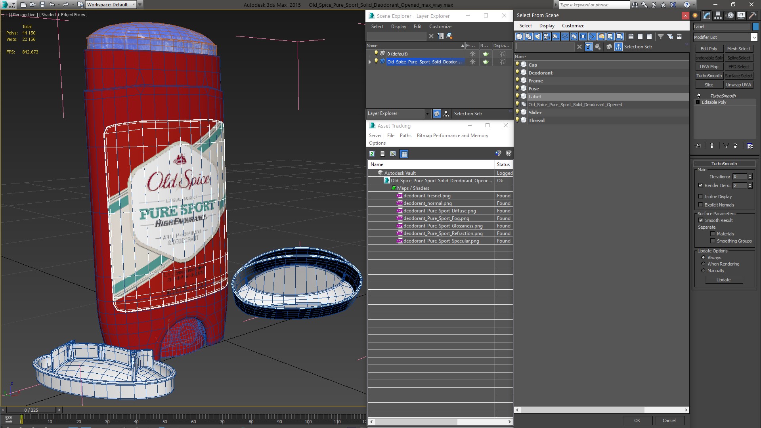Select Manually update option
Image resolution: width=761 pixels, height=428 pixels.
[x=704, y=271]
